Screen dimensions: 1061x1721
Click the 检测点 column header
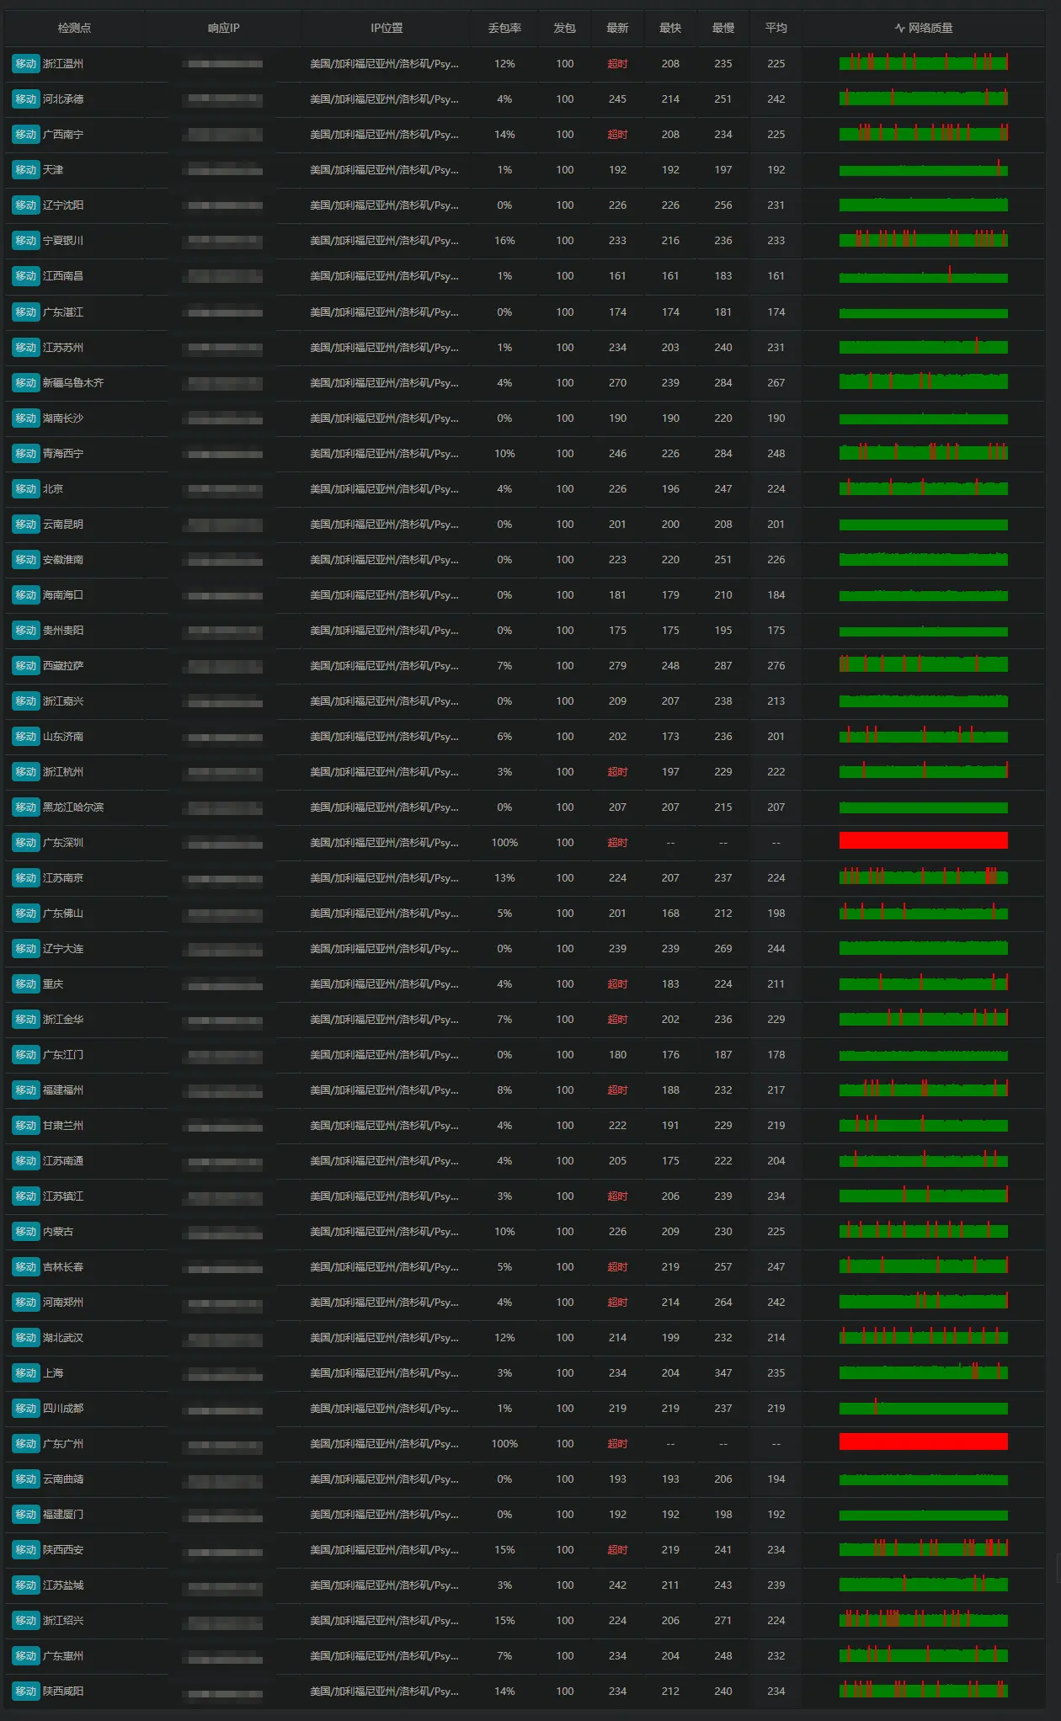[x=74, y=29]
